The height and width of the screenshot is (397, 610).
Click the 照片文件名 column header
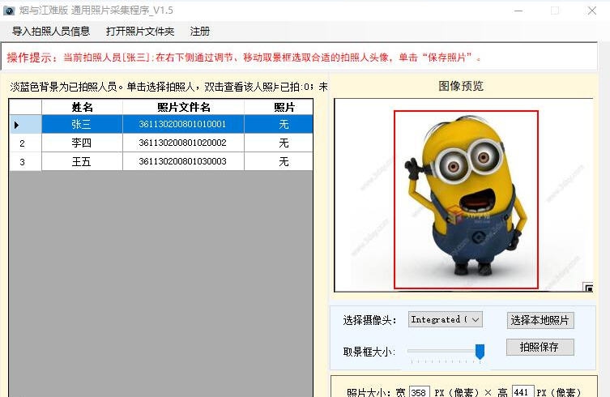(x=183, y=107)
